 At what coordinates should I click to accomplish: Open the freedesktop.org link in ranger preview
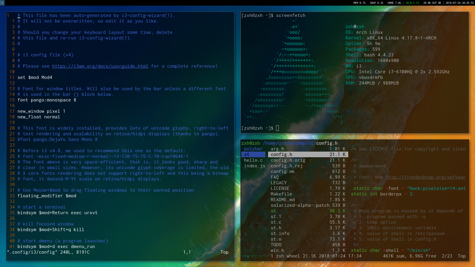tap(425, 177)
